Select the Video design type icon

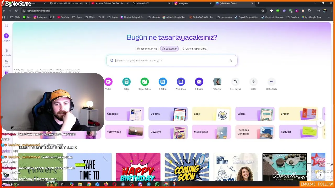click(108, 82)
